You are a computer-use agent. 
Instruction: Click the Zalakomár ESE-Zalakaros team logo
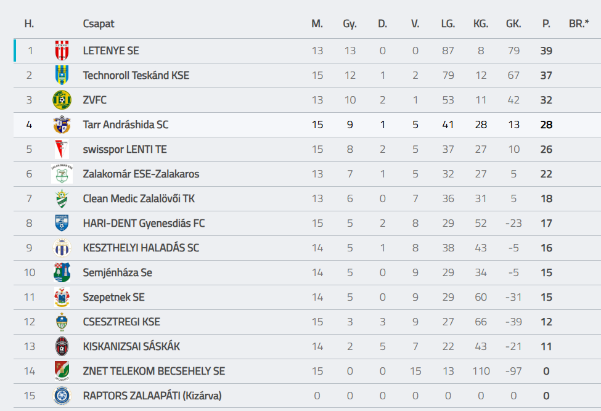tap(62, 174)
